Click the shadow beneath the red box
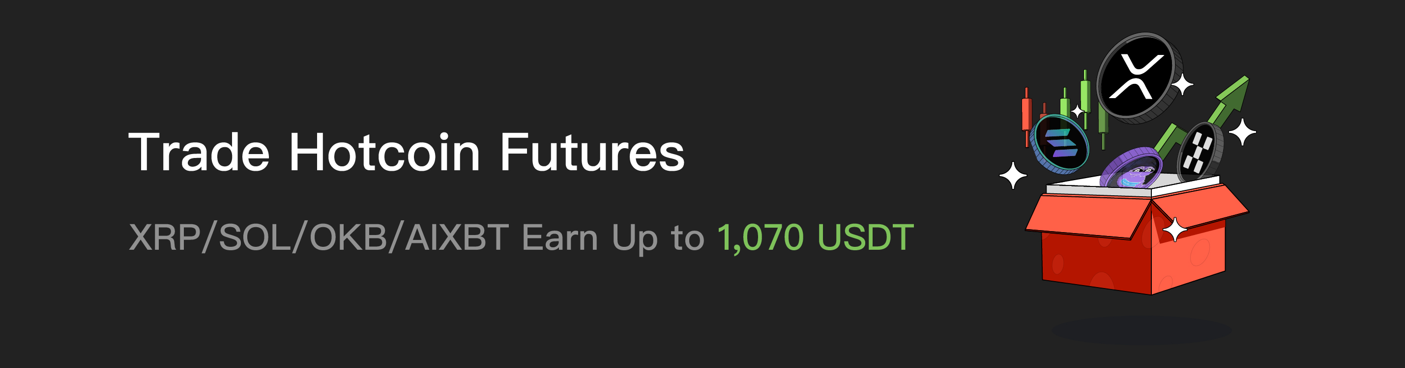 click(1141, 330)
